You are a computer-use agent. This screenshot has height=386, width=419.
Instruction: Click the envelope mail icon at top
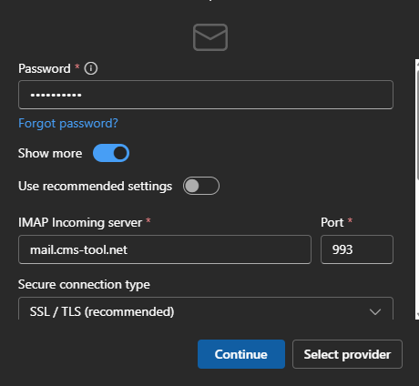[x=210, y=37]
